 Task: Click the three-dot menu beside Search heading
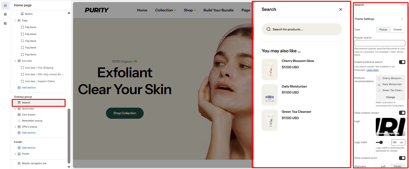pos(403,5)
